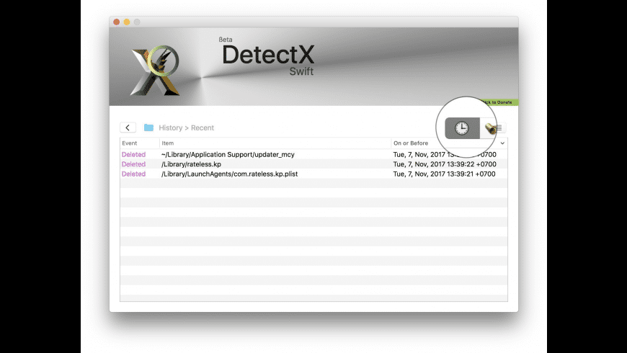Open the History clock view
This screenshot has height=353, width=627.
coord(462,128)
